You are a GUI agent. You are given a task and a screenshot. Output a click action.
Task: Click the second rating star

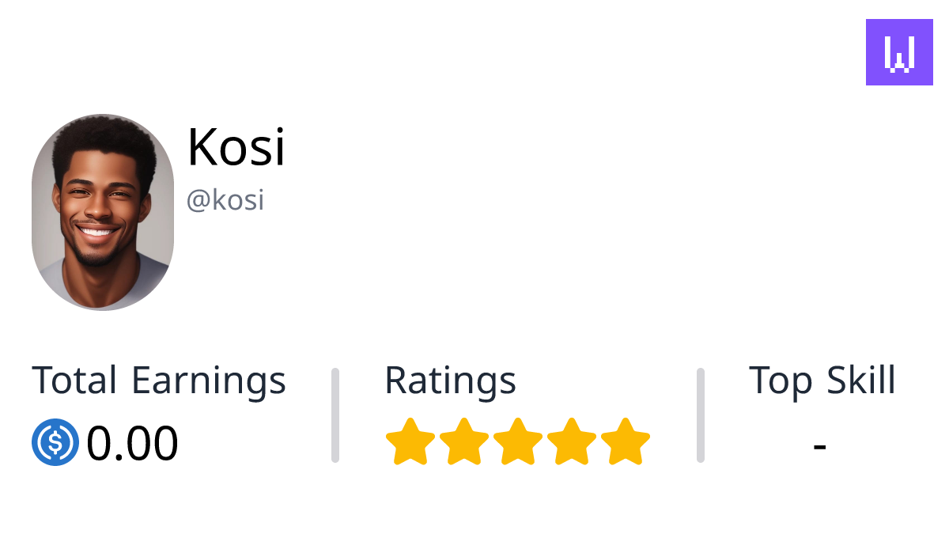(465, 440)
